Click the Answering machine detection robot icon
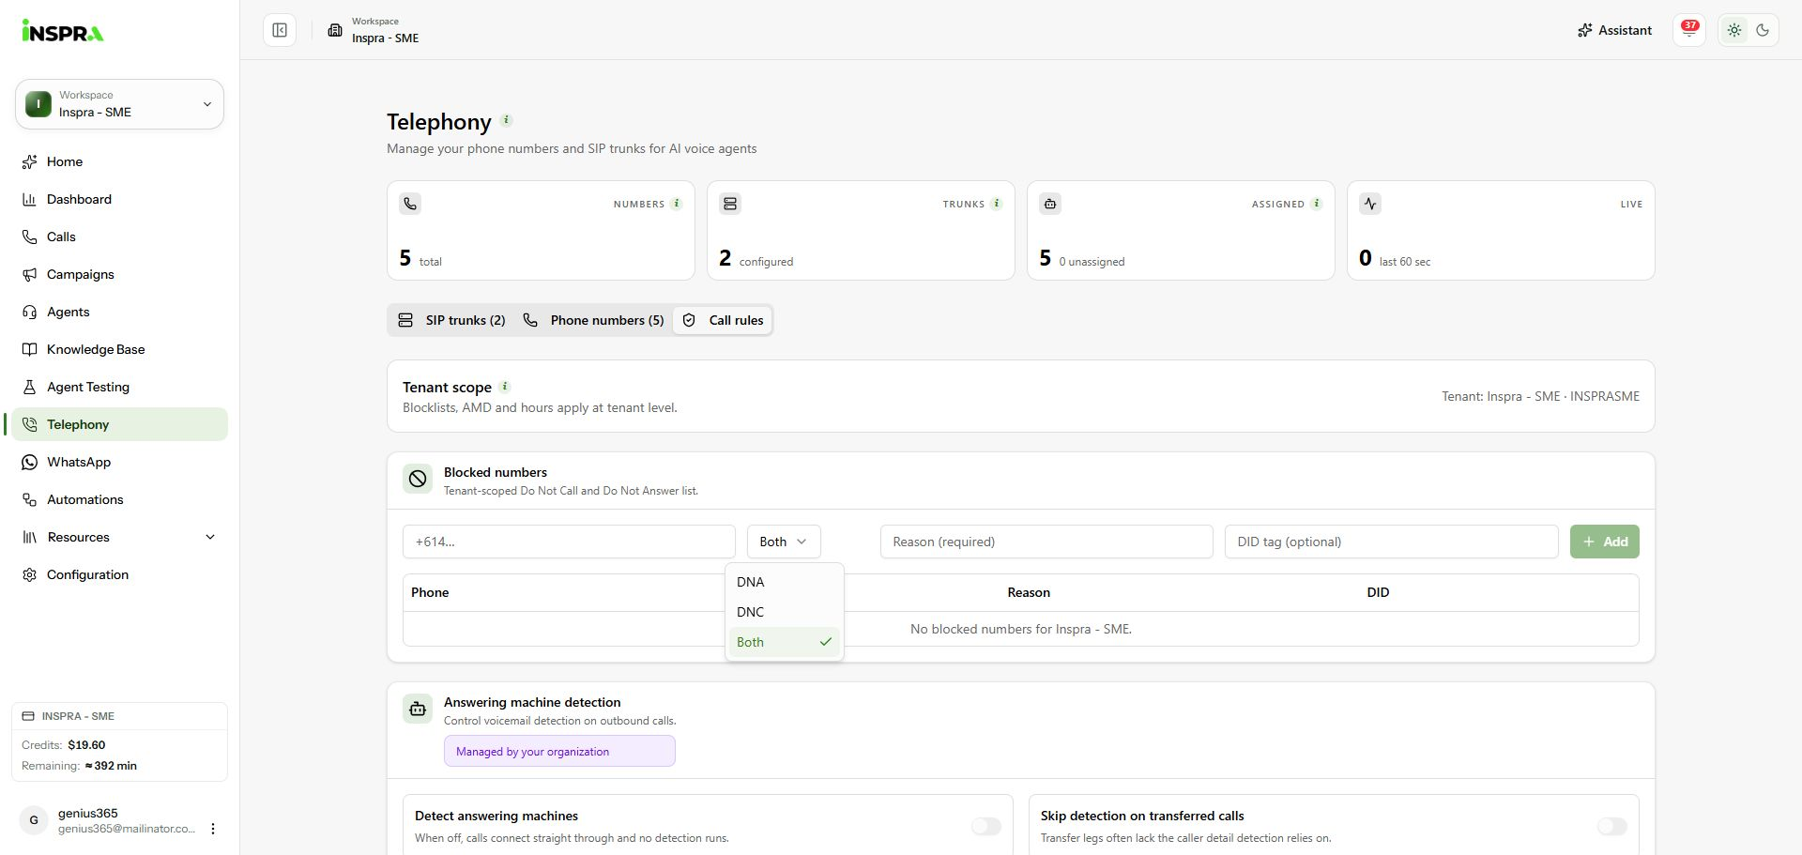 (418, 709)
